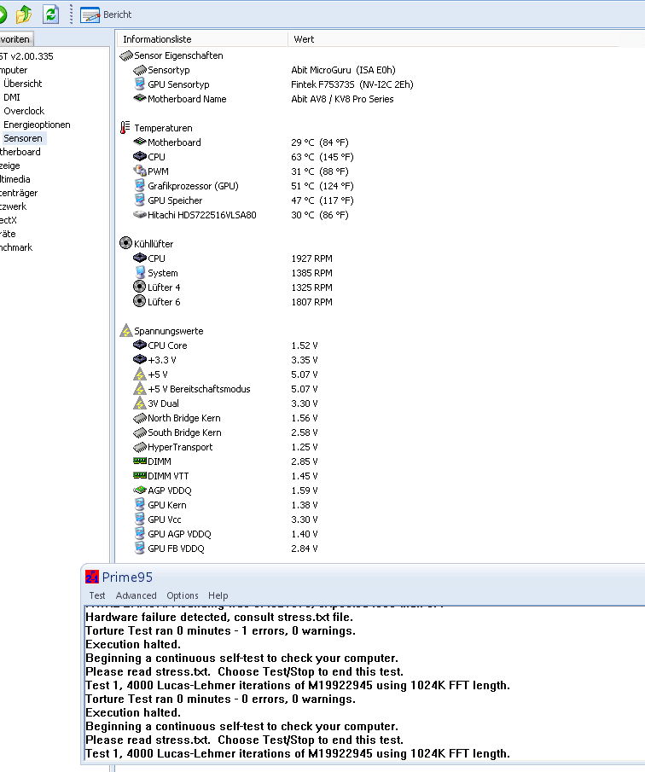
Task: Select the Sensoren tree item
Action: pyautogui.click(x=23, y=138)
